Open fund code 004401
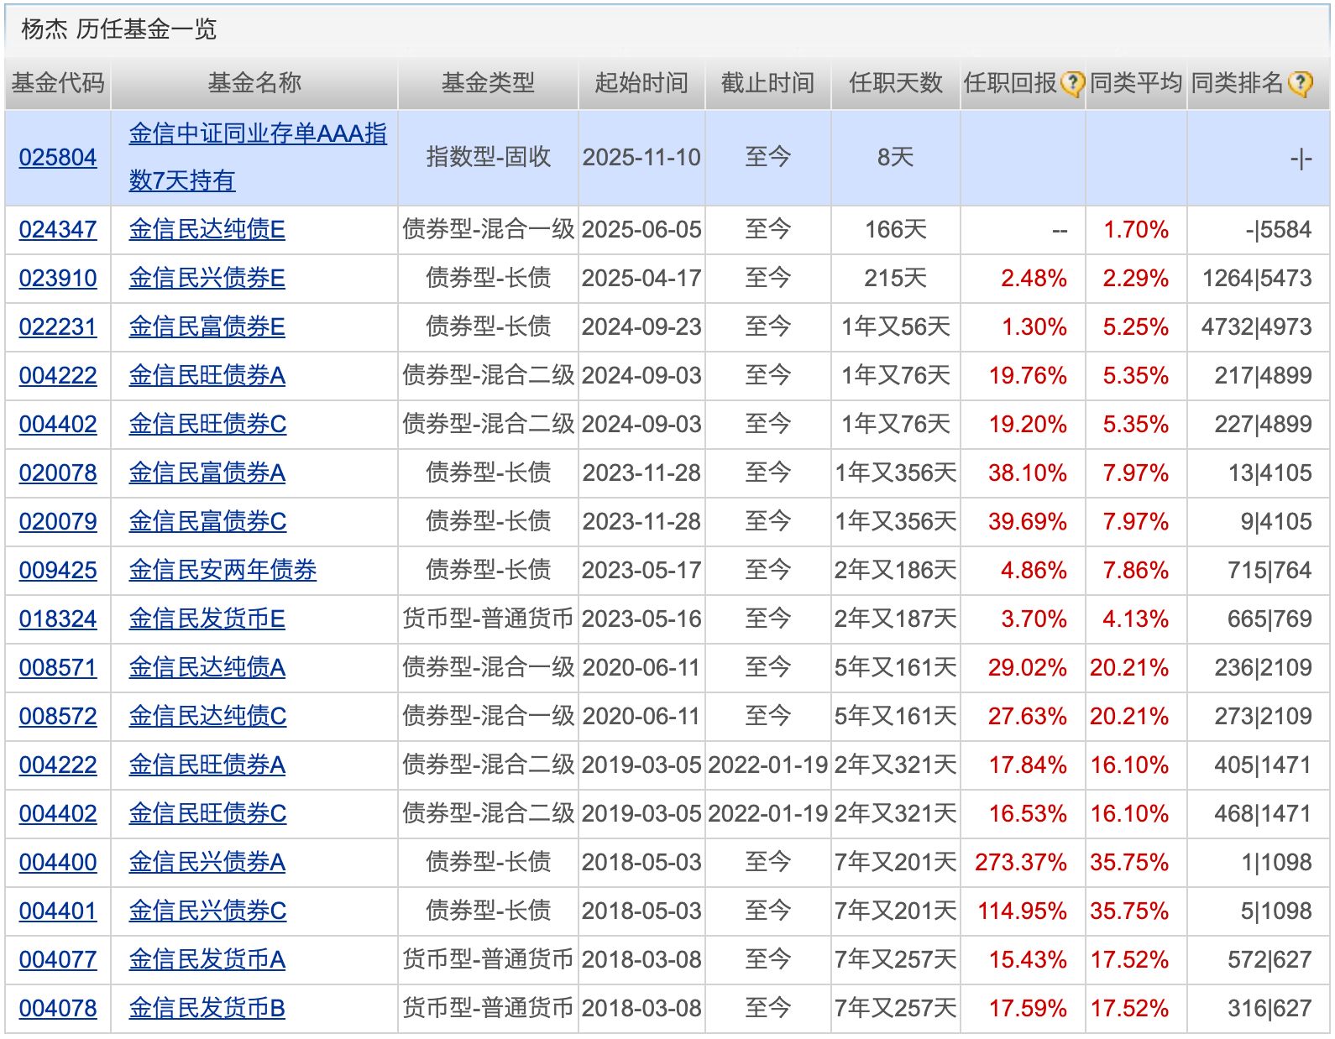This screenshot has height=1039, width=1335. click(58, 911)
